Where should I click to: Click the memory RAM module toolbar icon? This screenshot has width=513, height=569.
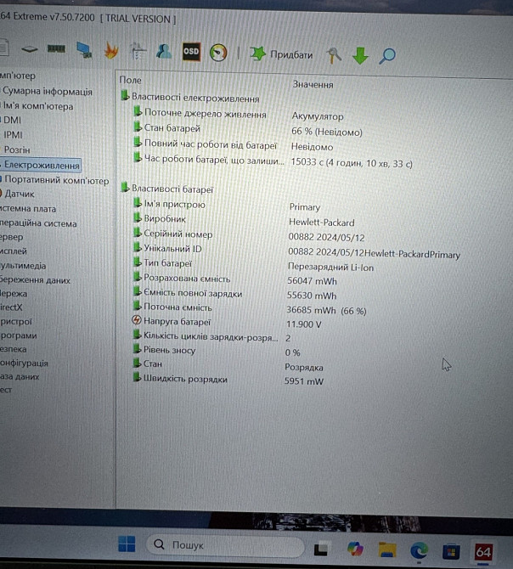click(x=56, y=48)
